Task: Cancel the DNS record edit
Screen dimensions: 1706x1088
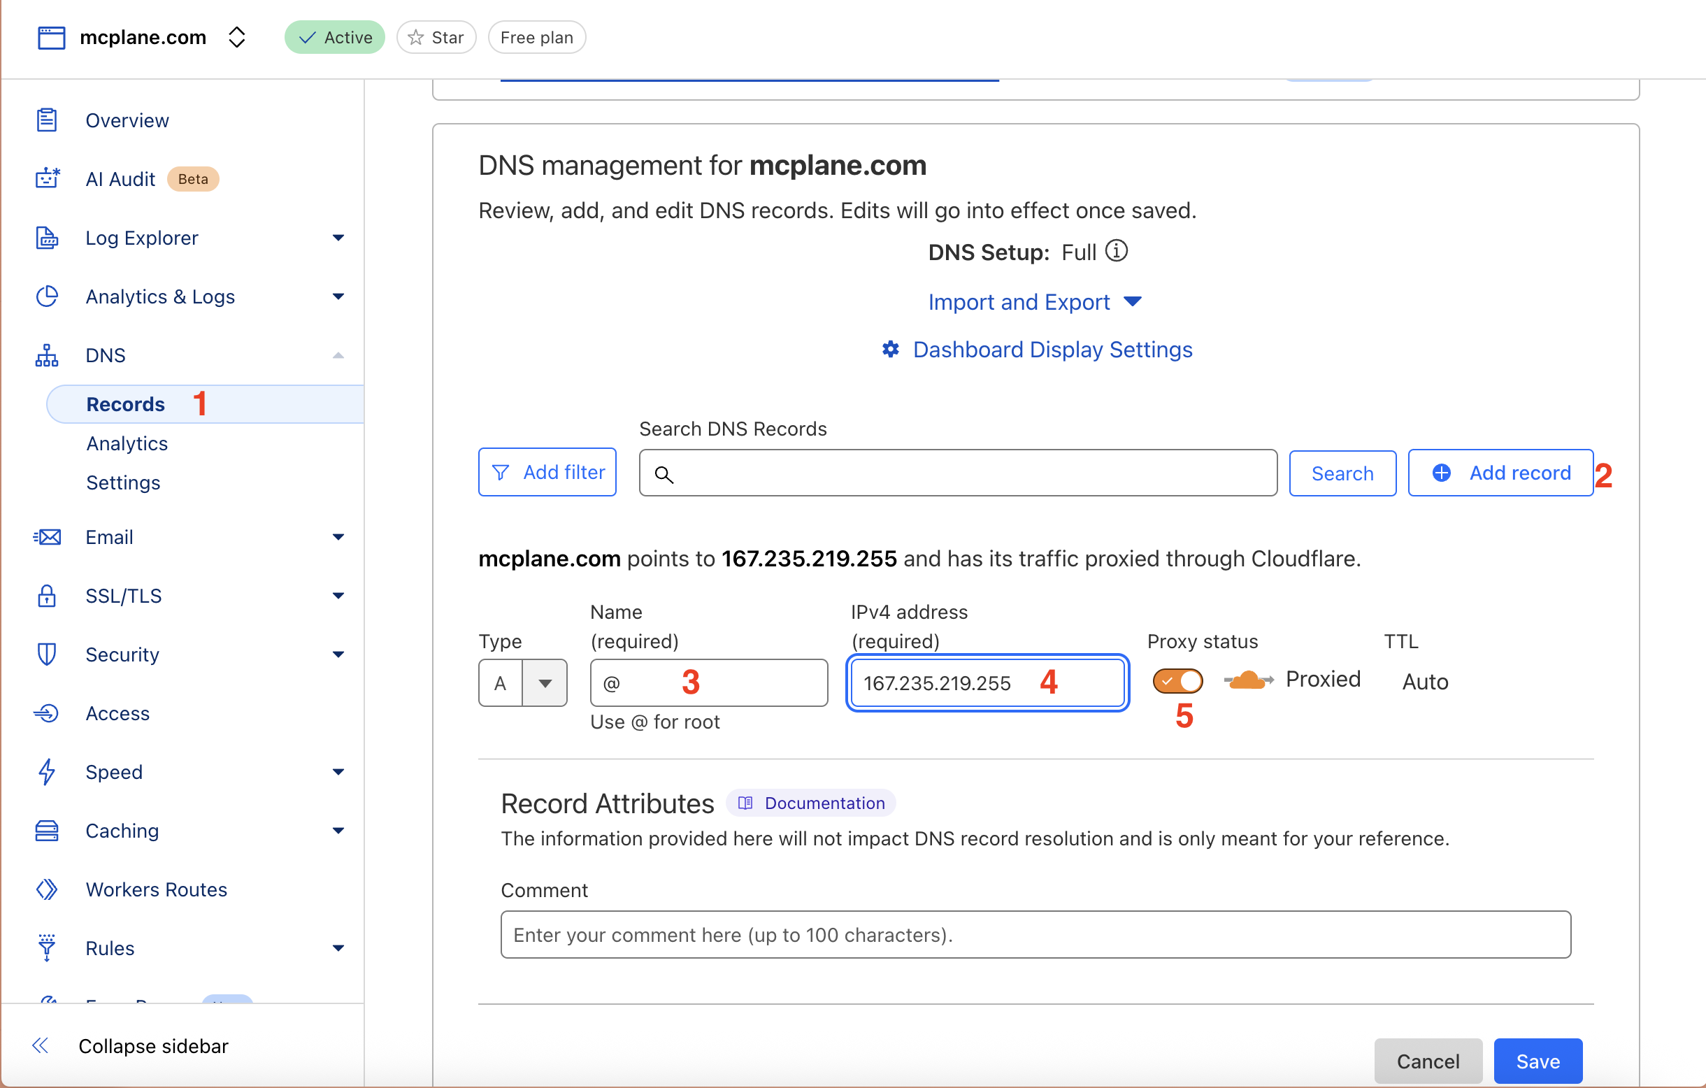Action: pyautogui.click(x=1428, y=1060)
